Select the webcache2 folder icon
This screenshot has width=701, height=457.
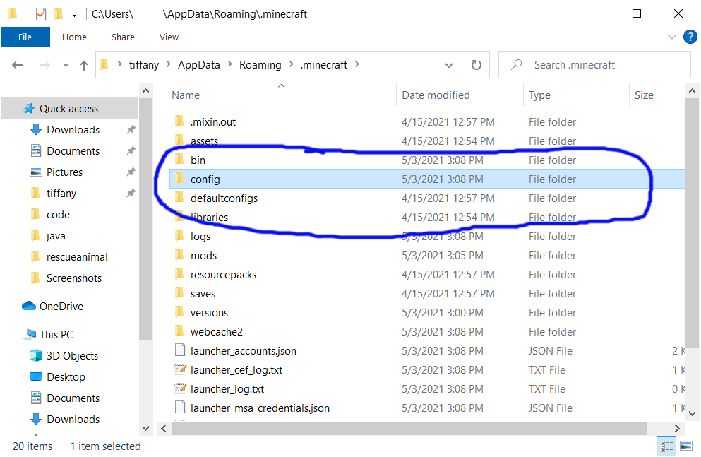pos(179,331)
